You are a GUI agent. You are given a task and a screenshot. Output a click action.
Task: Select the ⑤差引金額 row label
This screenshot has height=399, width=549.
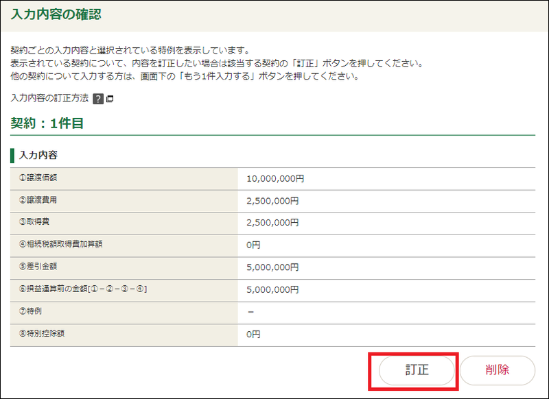[38, 267]
